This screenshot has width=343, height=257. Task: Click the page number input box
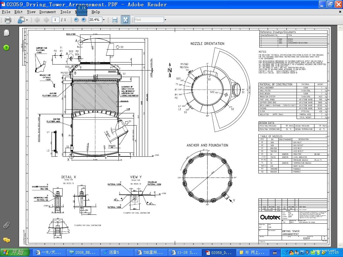coord(55,20)
